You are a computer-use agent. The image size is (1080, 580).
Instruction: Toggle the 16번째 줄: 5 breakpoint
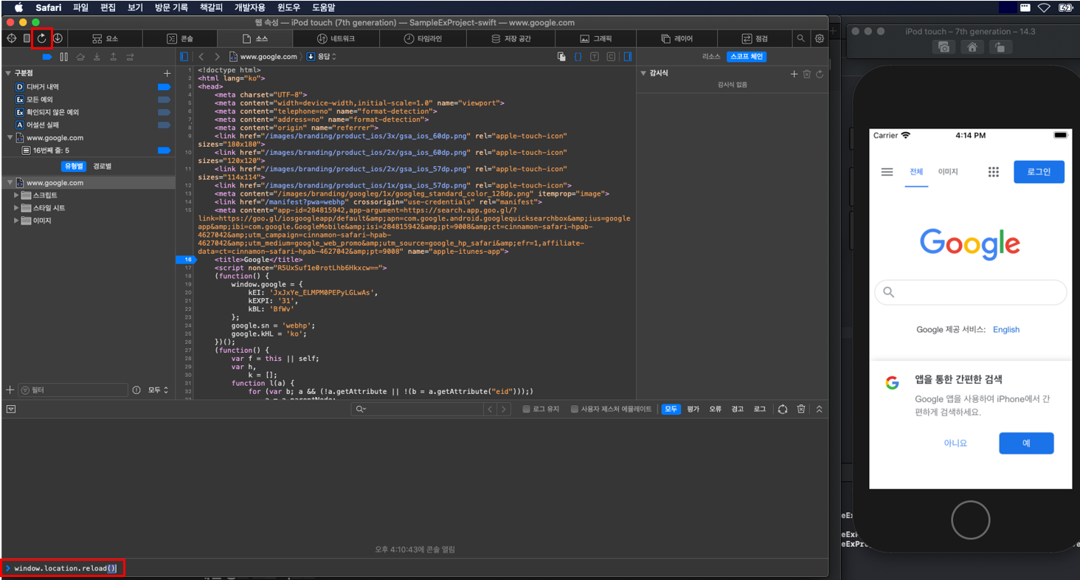pyautogui.click(x=164, y=151)
